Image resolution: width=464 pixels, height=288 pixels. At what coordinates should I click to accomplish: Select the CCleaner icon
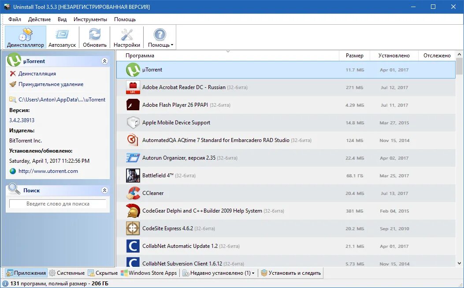click(x=133, y=193)
